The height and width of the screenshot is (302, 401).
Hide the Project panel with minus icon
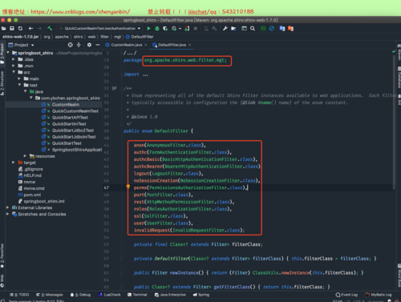click(x=98, y=45)
